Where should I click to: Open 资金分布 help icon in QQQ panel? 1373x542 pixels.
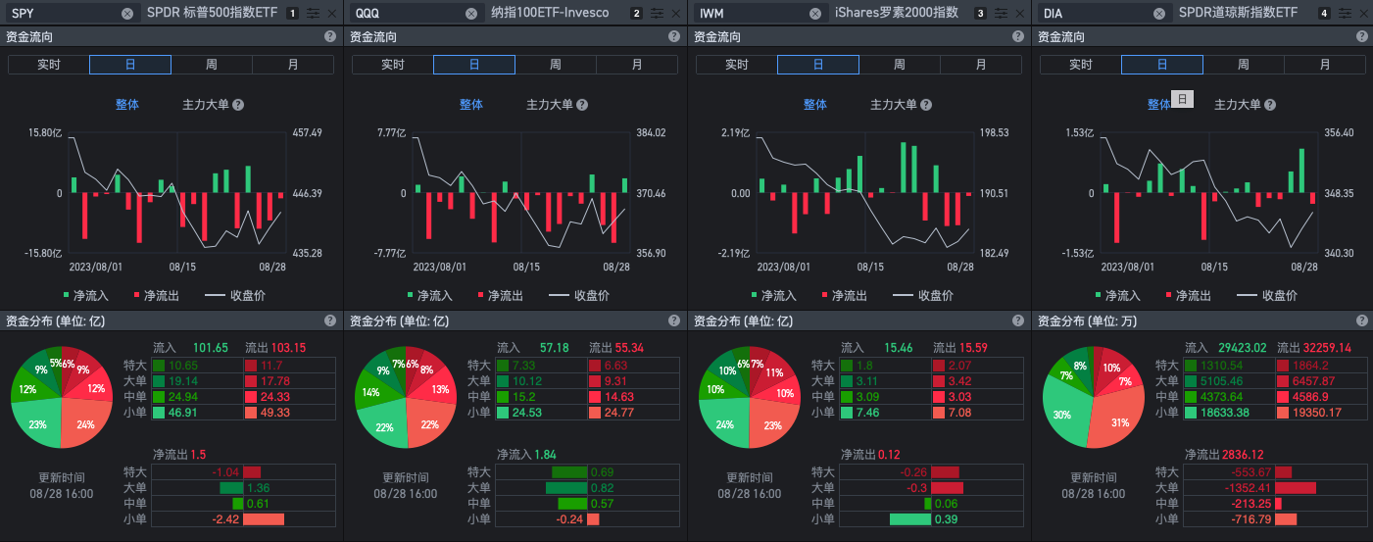[x=674, y=320]
